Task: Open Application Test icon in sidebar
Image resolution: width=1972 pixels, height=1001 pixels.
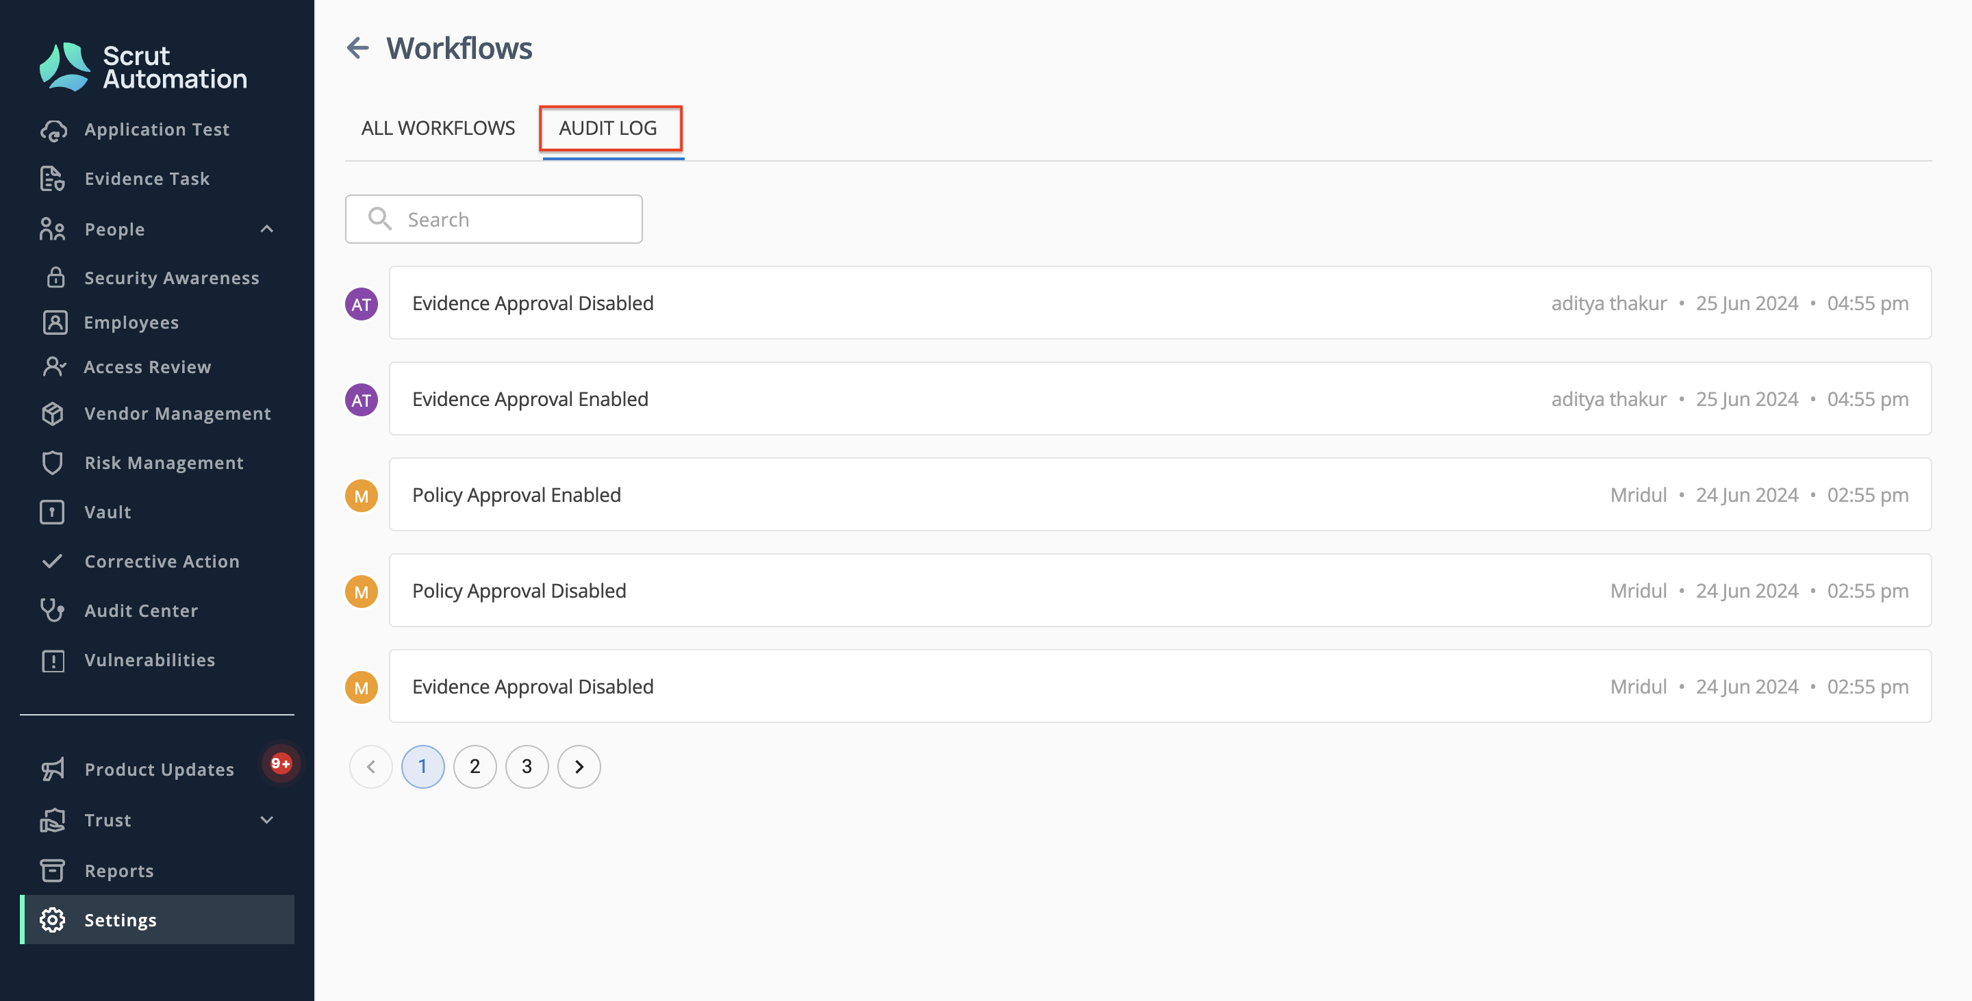Action: tap(53, 130)
